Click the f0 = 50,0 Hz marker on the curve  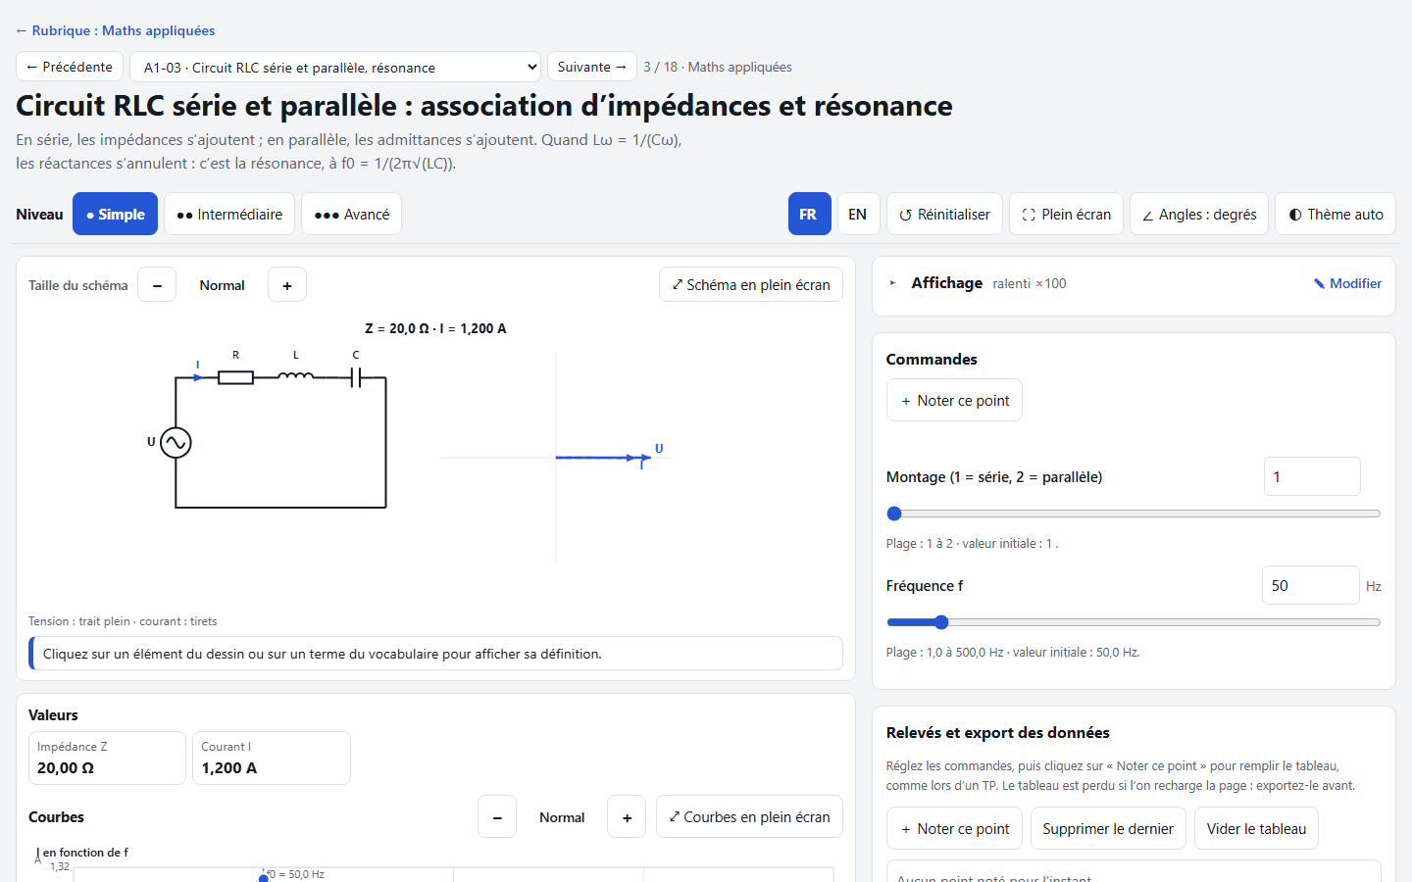click(263, 878)
